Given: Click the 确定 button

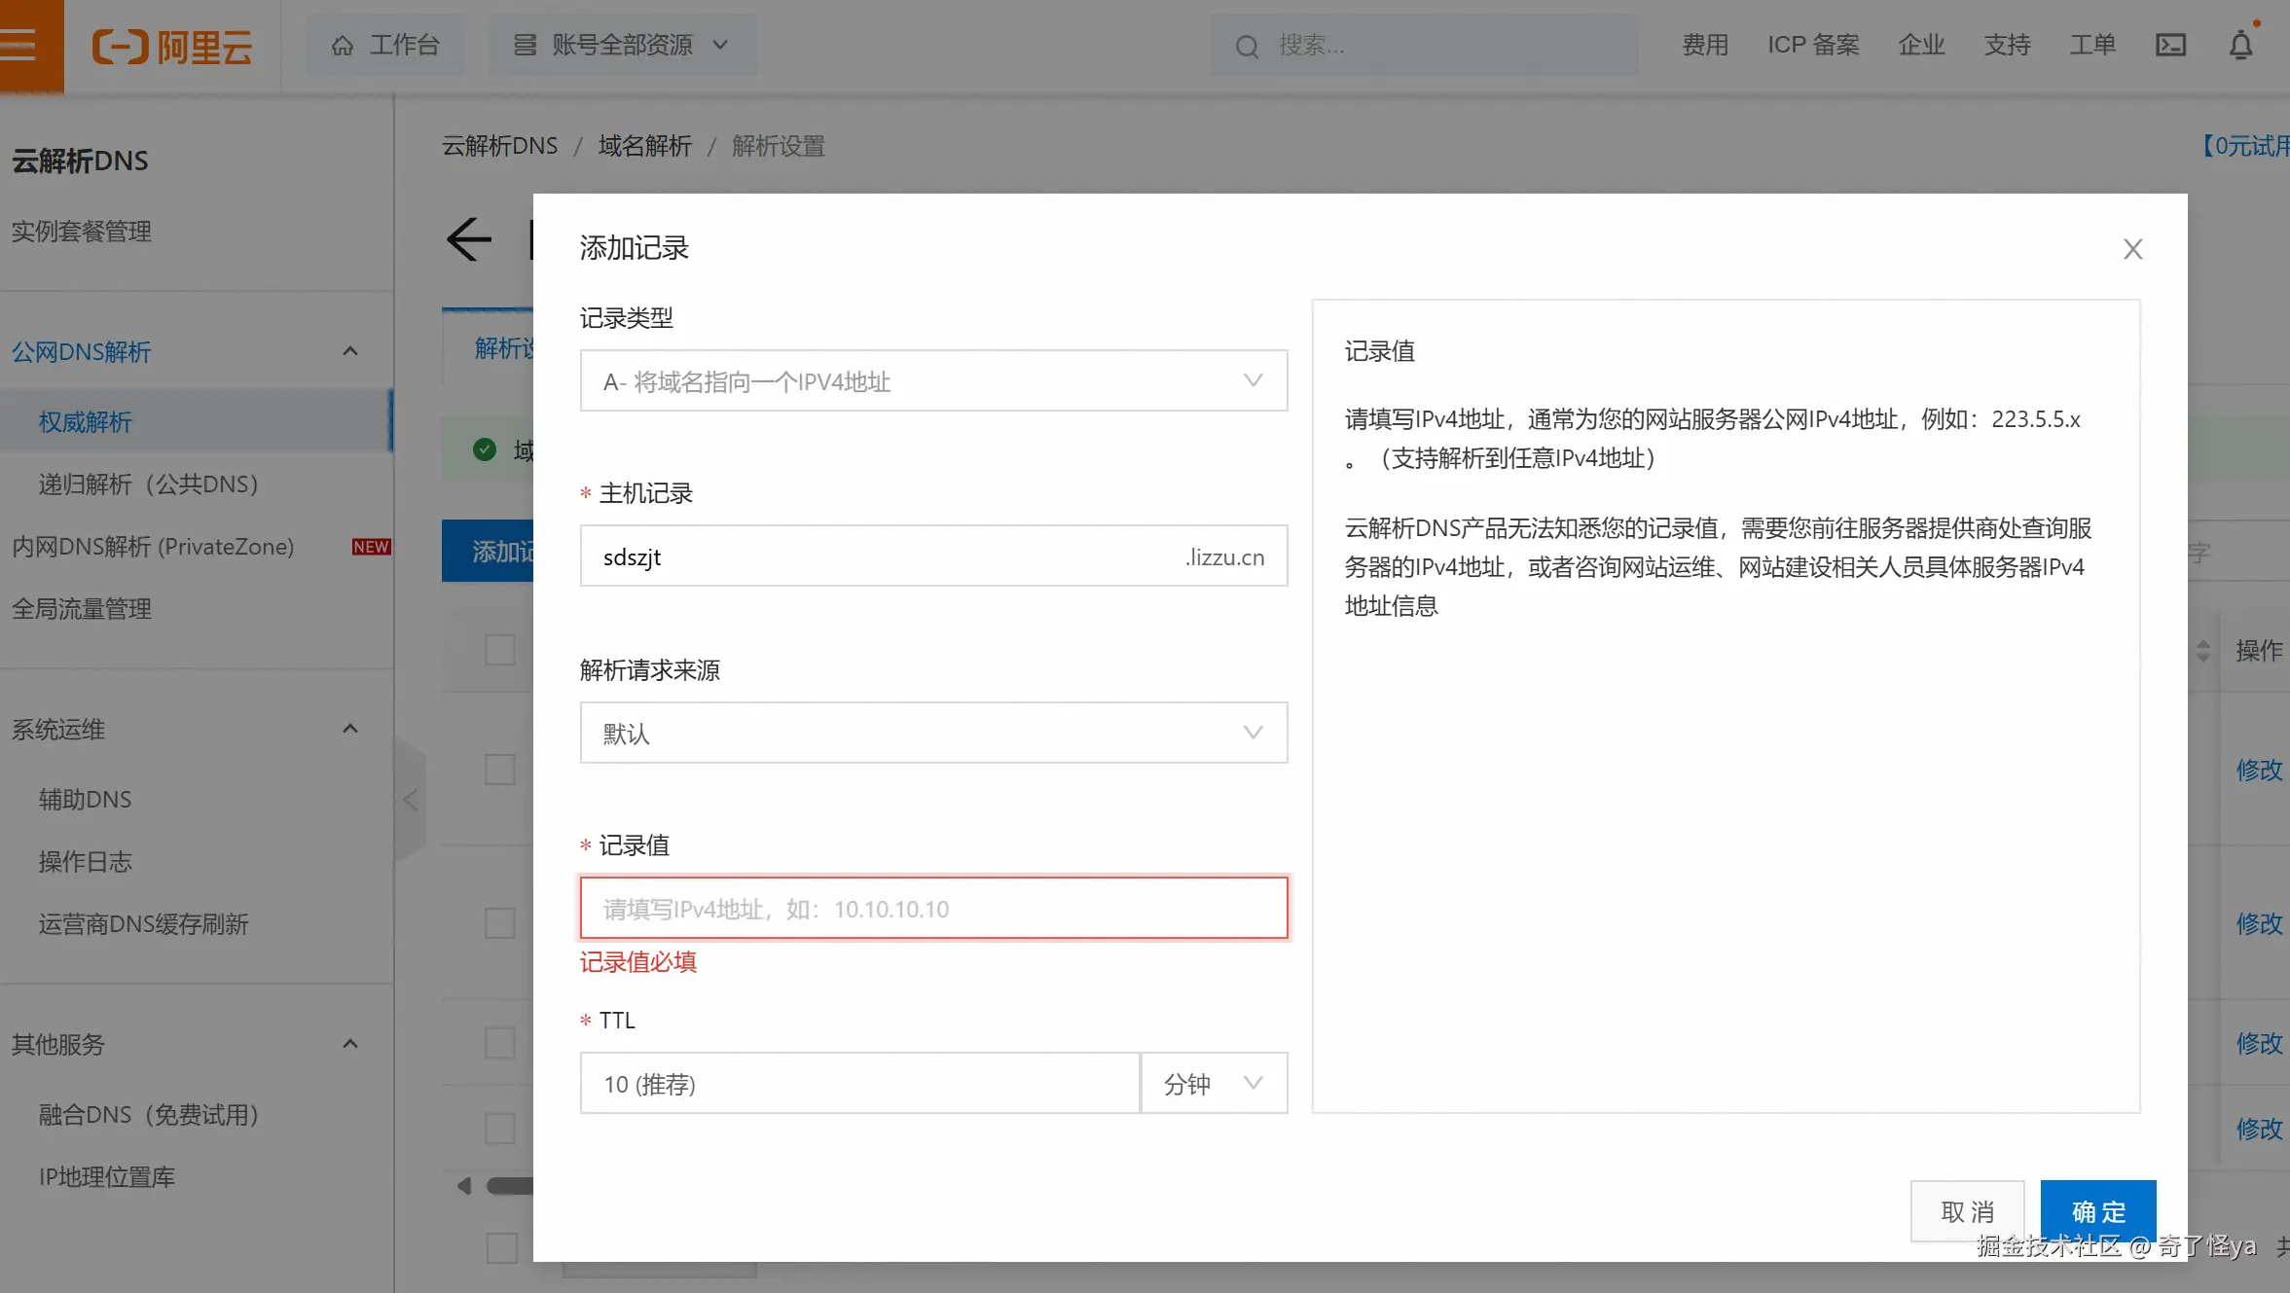Looking at the screenshot, I should coord(2097,1211).
